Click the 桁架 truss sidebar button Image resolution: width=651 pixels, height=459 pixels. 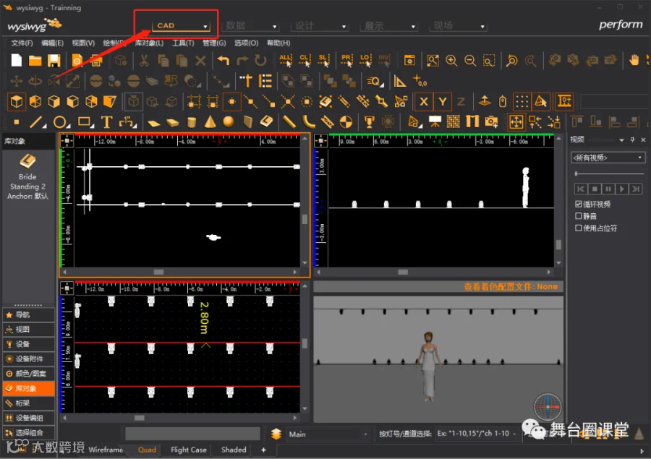[29, 403]
